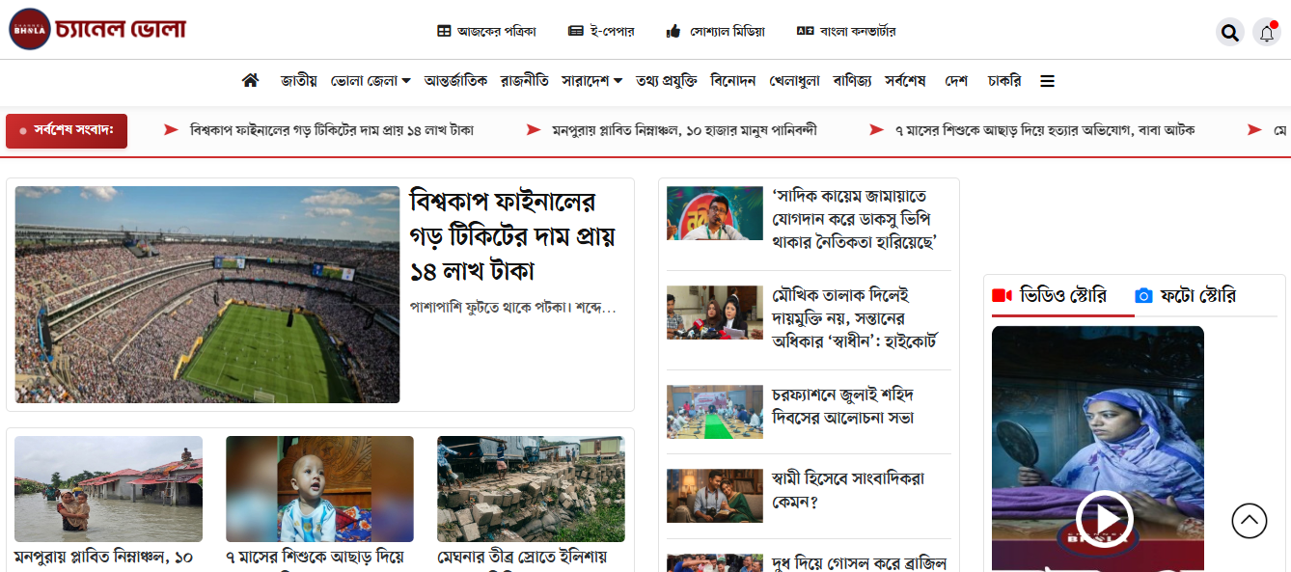Open the baby photo story thumbnail
The height and width of the screenshot is (572, 1291).
pyautogui.click(x=319, y=489)
